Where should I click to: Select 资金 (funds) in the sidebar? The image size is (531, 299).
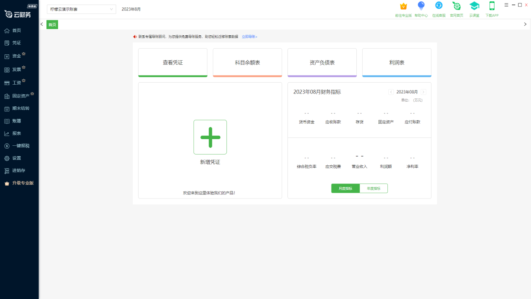click(15, 56)
